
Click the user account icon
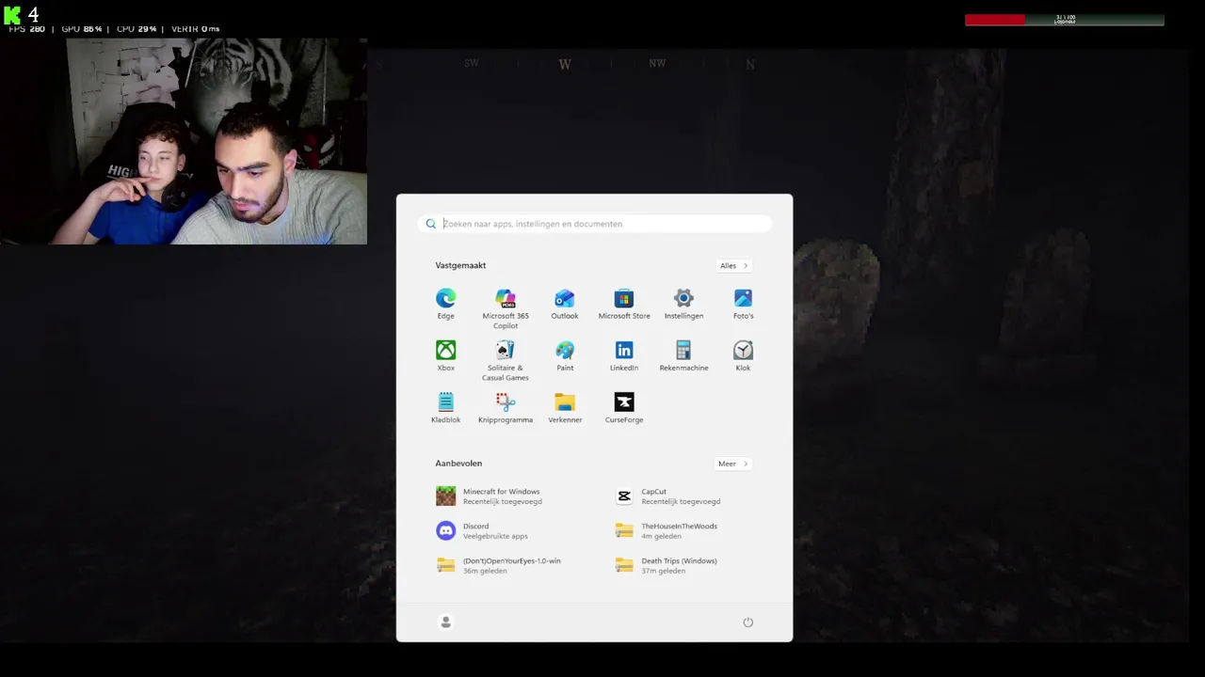(x=446, y=622)
